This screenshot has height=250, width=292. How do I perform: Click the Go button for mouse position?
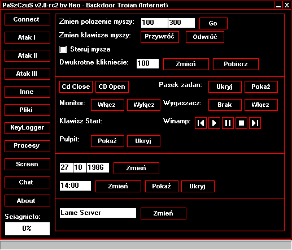click(213, 23)
